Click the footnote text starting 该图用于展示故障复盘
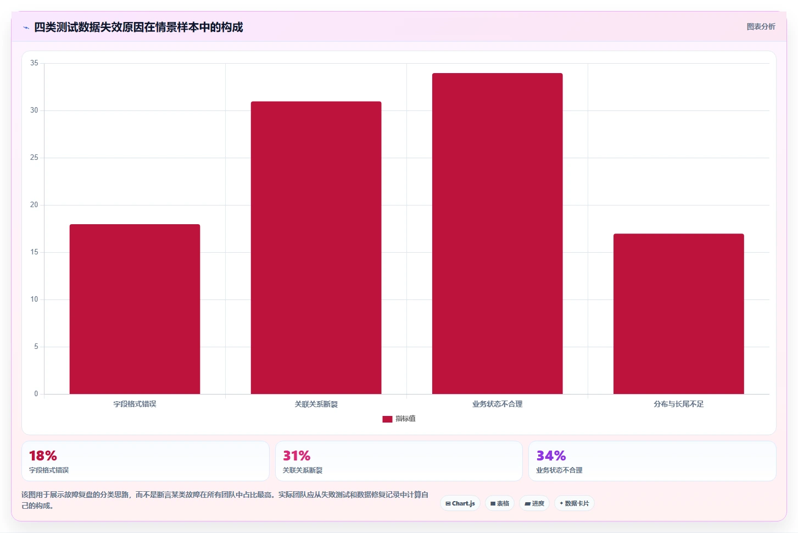 pos(225,500)
